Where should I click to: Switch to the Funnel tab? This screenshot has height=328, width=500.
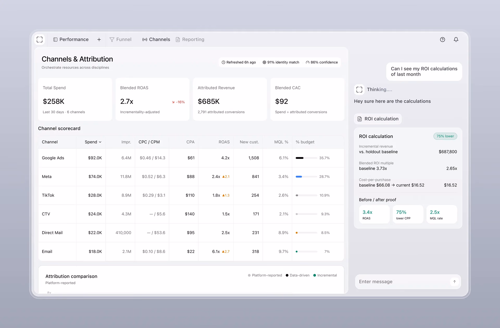pos(121,40)
